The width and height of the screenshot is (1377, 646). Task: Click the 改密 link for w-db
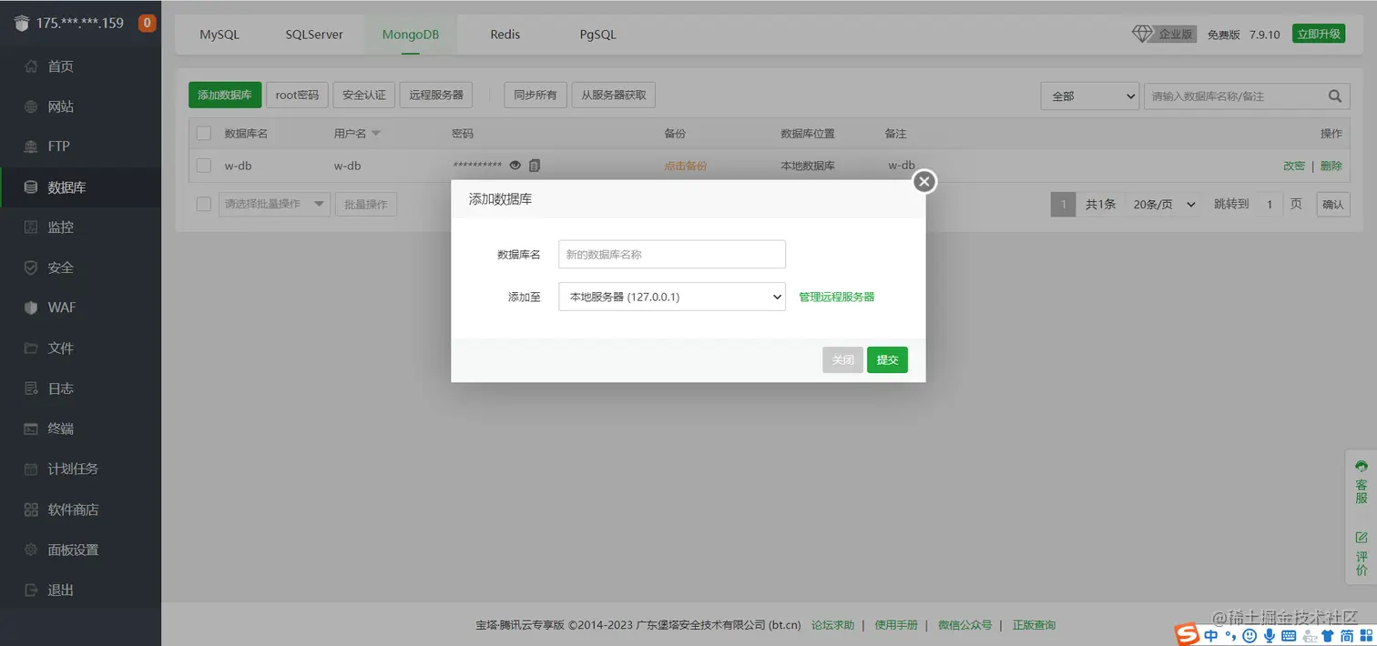click(x=1294, y=166)
